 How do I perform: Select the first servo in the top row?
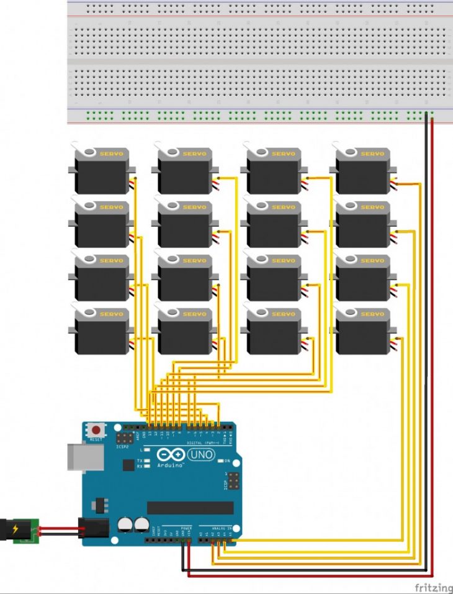coord(102,170)
